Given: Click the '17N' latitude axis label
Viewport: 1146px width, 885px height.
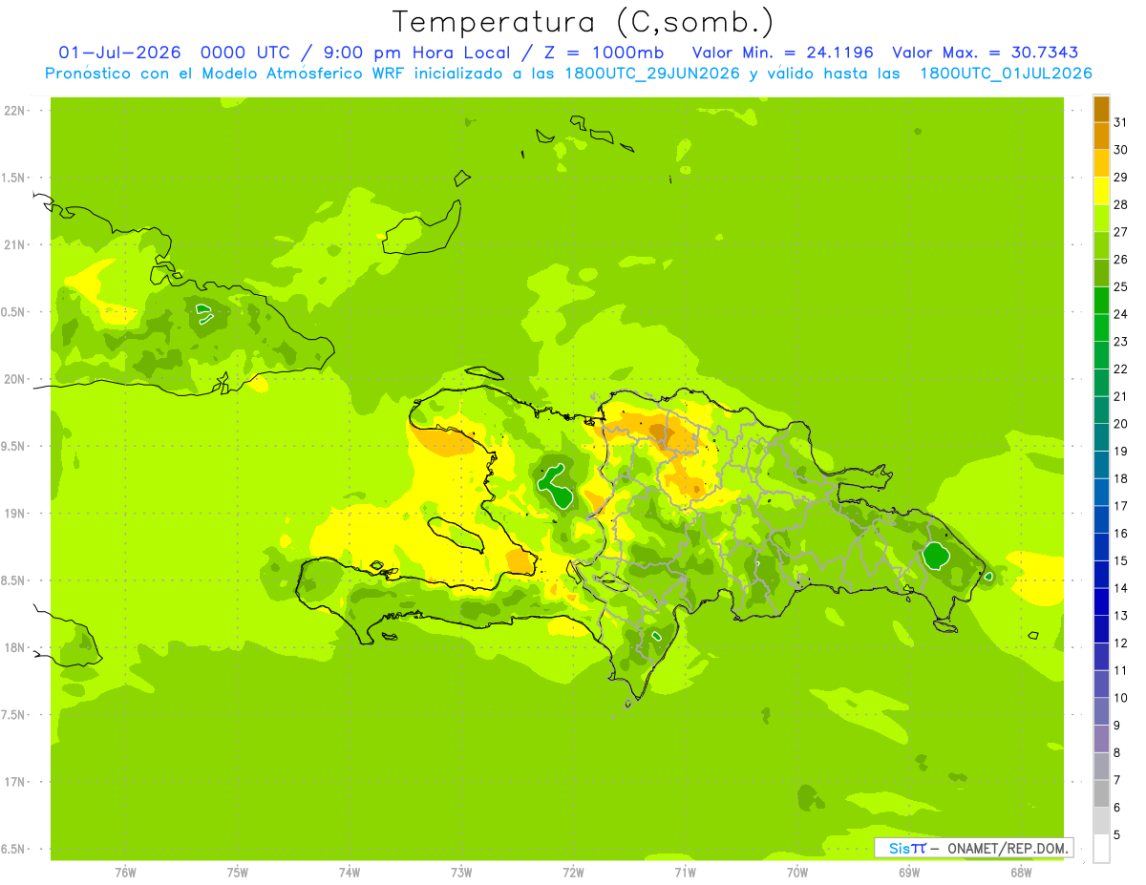Looking at the screenshot, I should click(14, 782).
